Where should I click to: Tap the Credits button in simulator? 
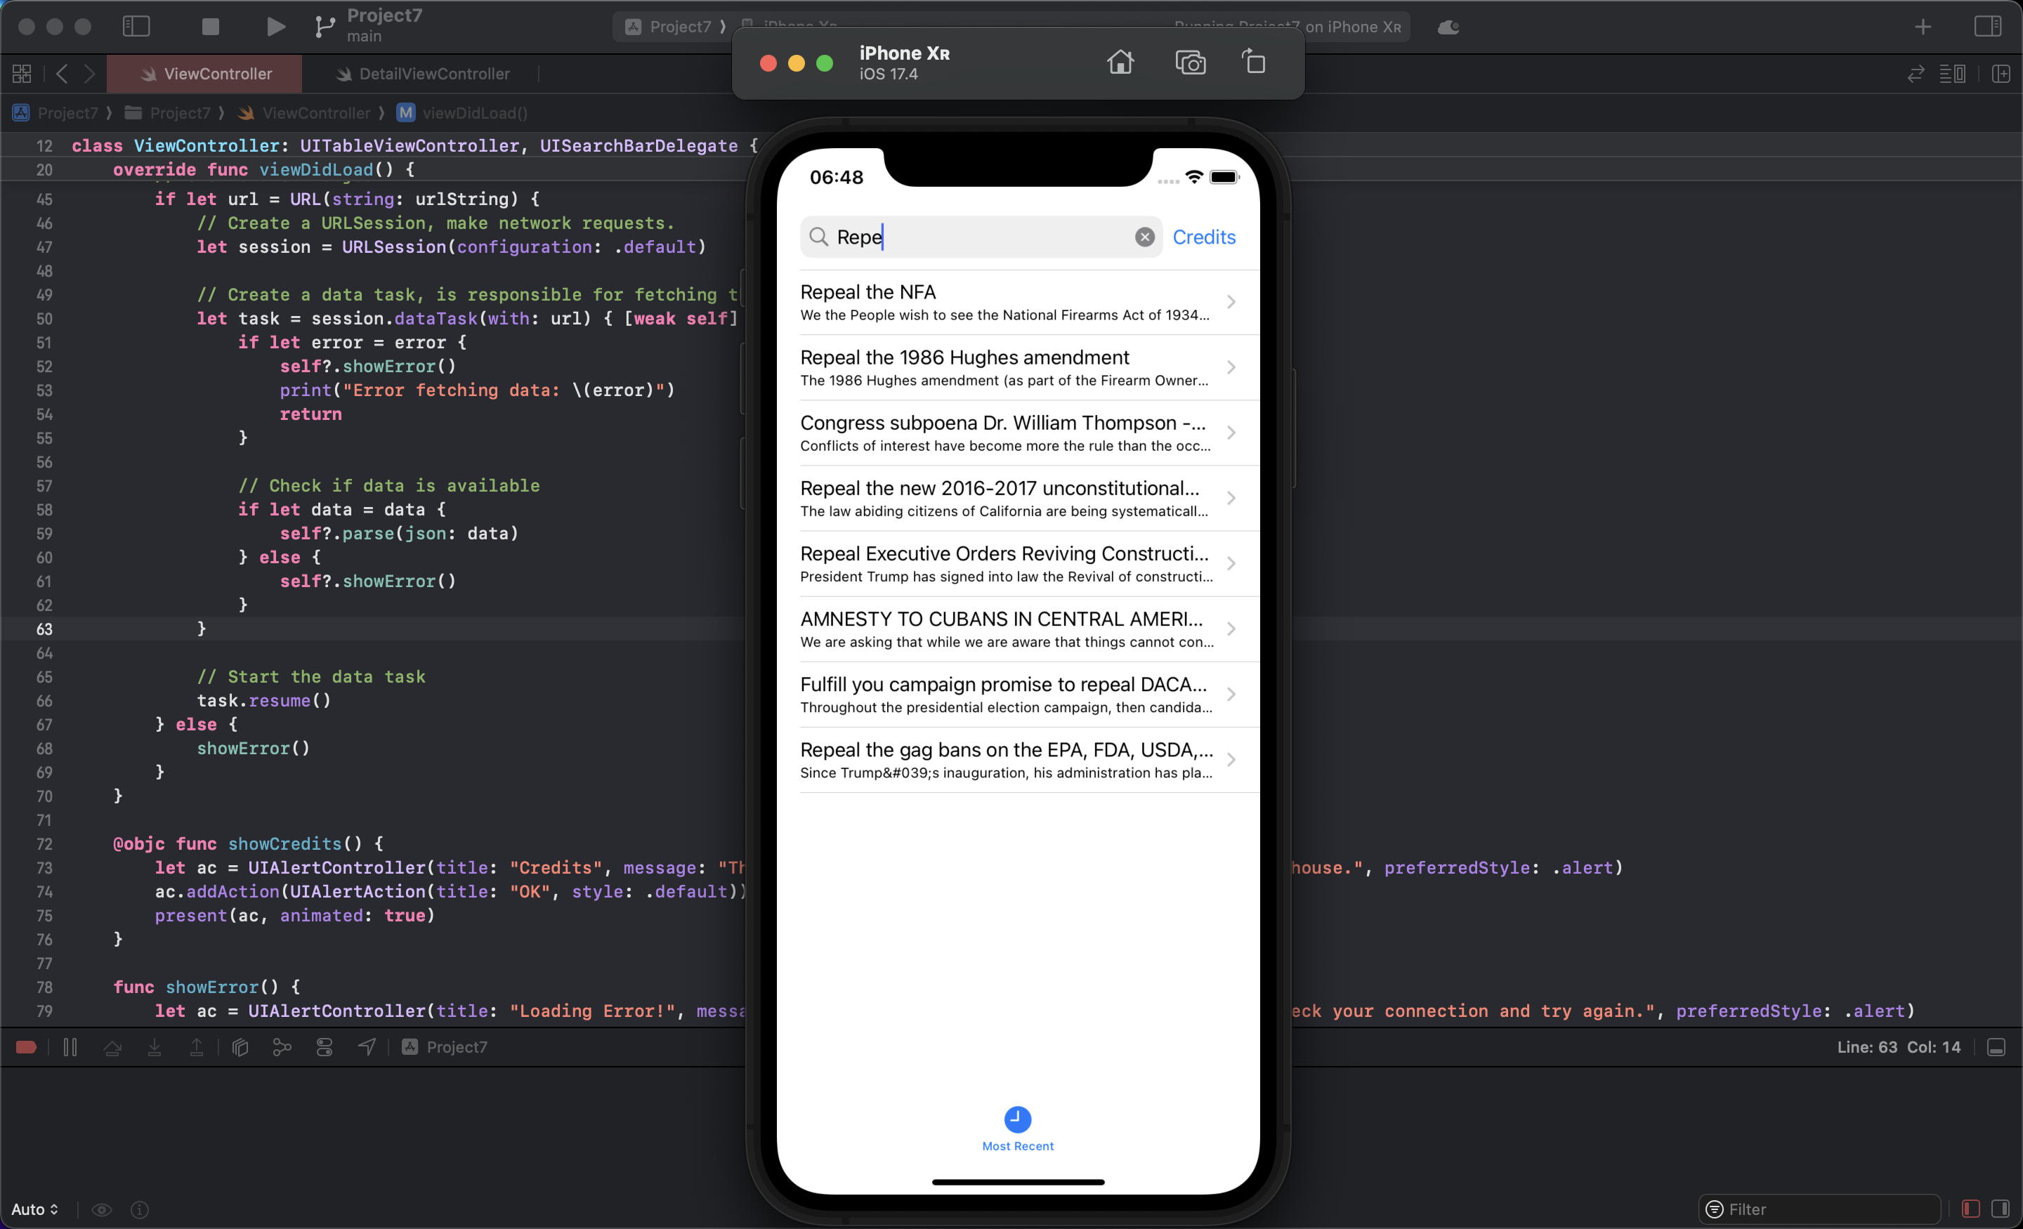(1204, 237)
